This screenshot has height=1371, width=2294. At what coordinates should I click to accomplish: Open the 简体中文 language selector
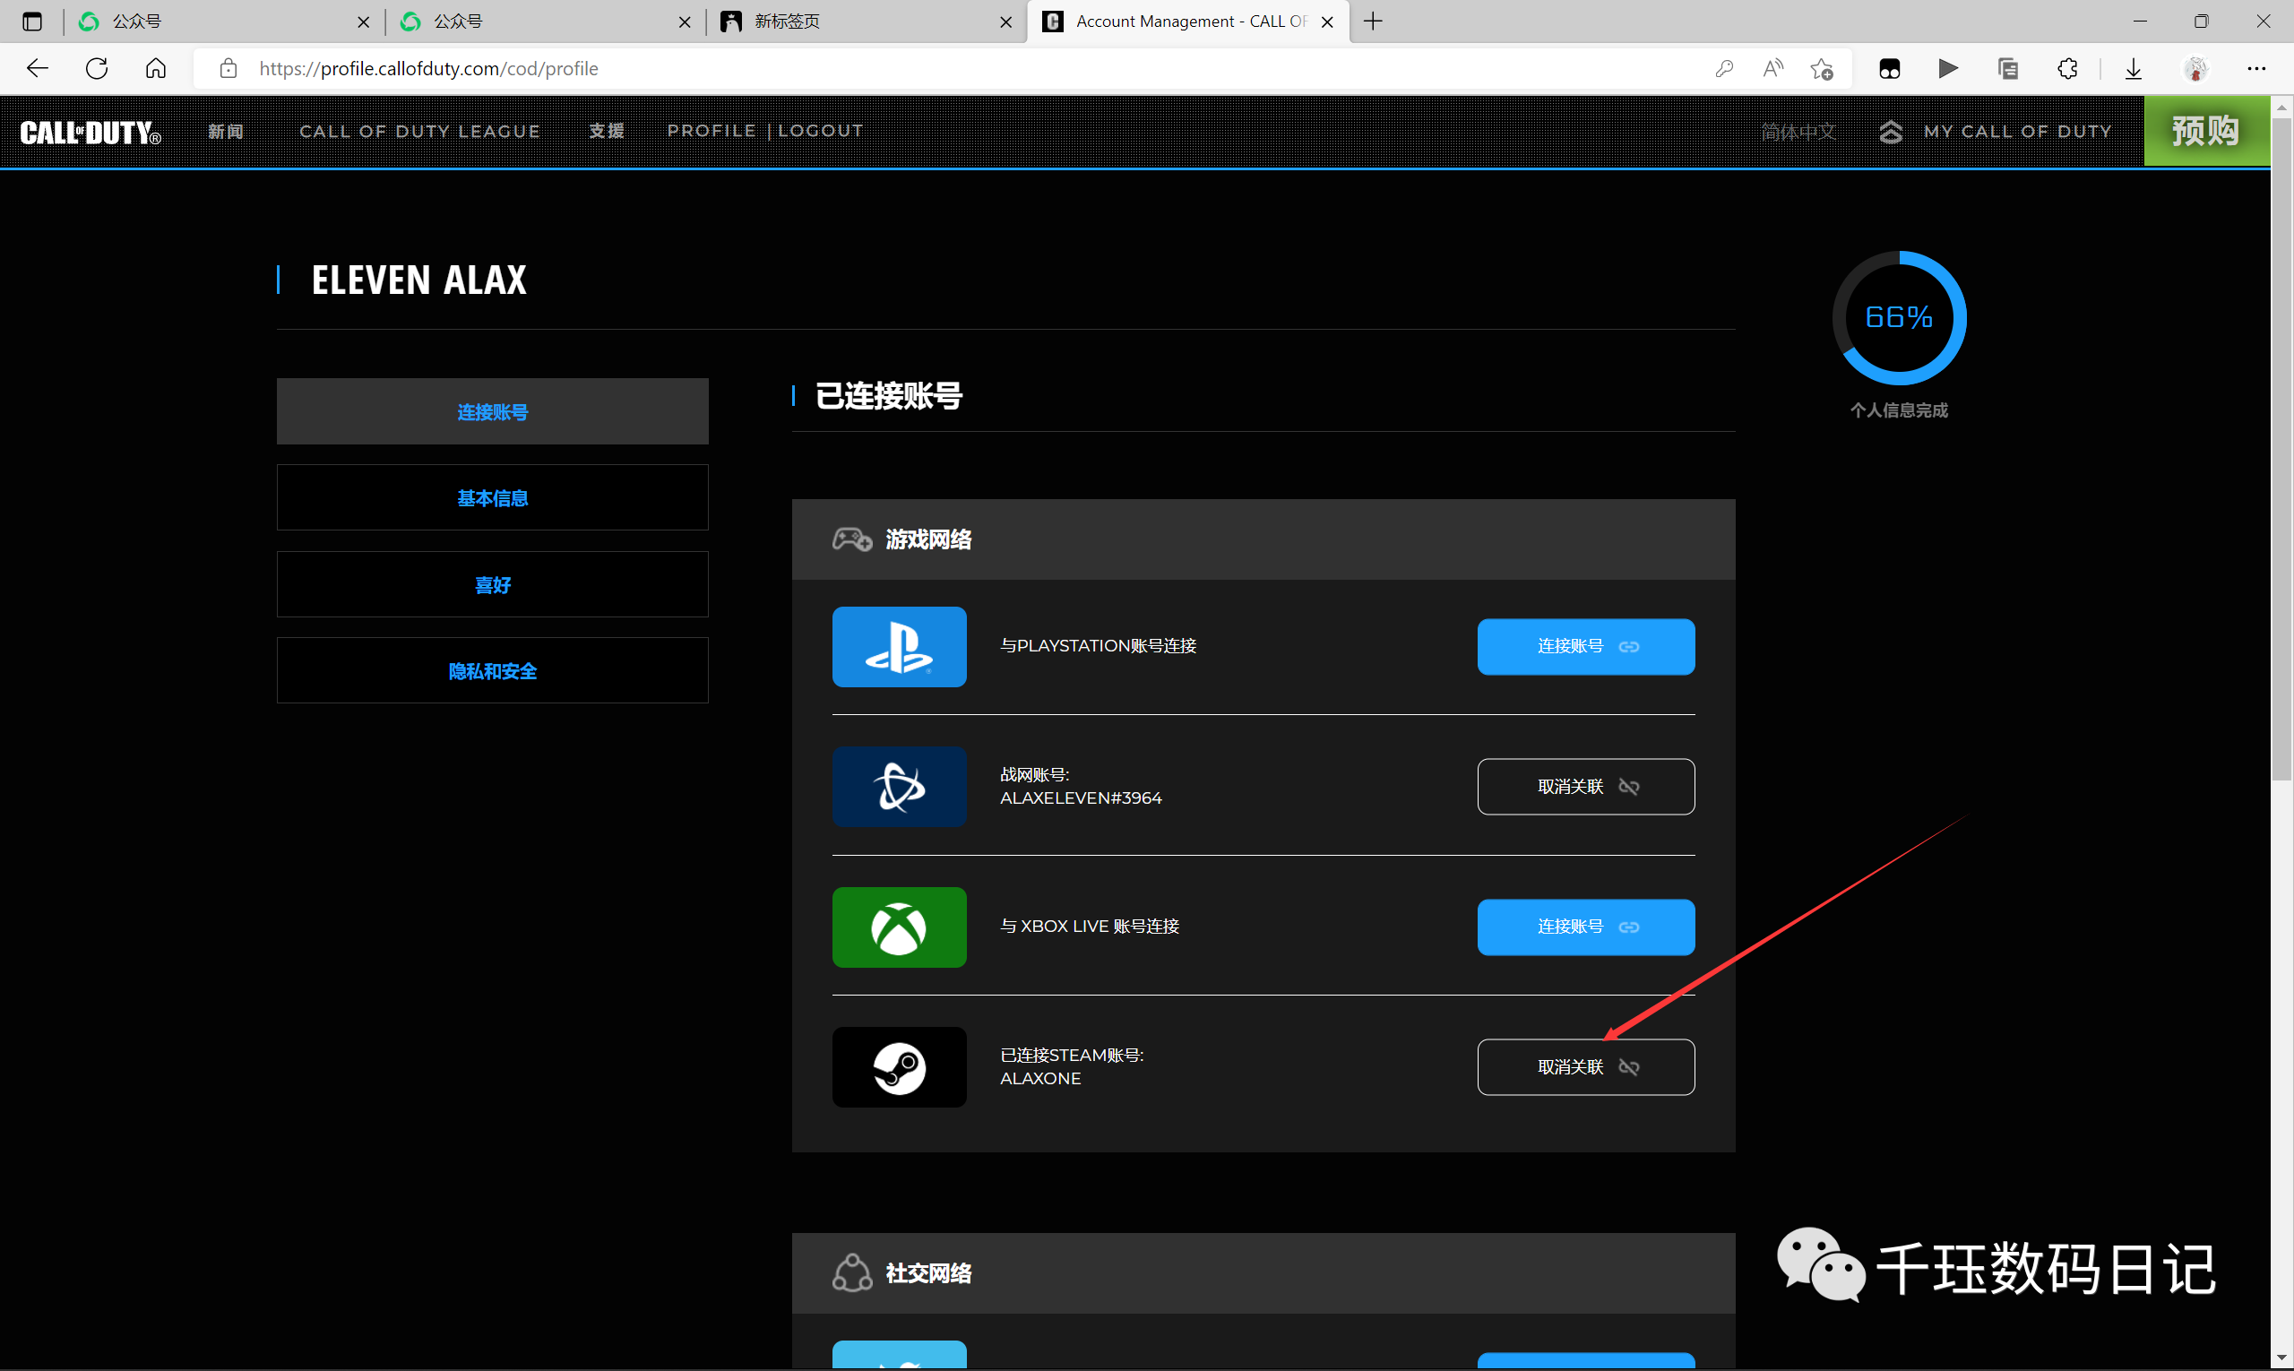tap(1797, 132)
